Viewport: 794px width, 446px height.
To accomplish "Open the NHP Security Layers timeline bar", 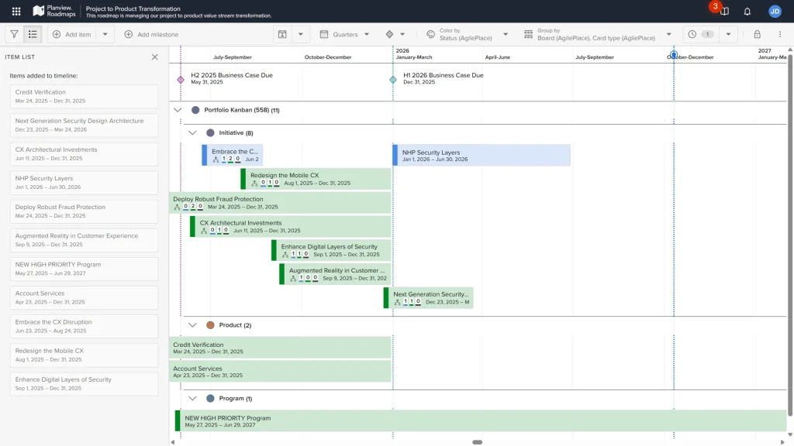I will (x=482, y=155).
